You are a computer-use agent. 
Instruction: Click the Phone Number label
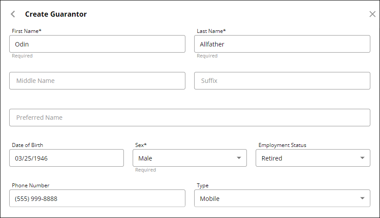(x=31, y=186)
